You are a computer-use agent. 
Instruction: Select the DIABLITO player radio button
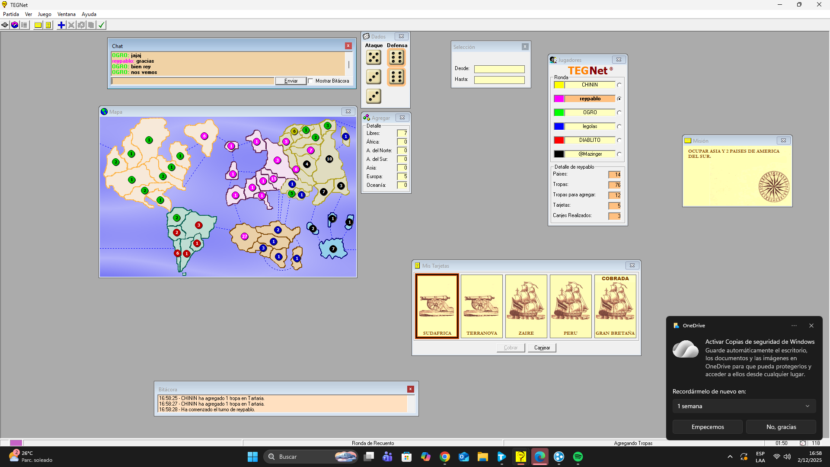pos(619,140)
